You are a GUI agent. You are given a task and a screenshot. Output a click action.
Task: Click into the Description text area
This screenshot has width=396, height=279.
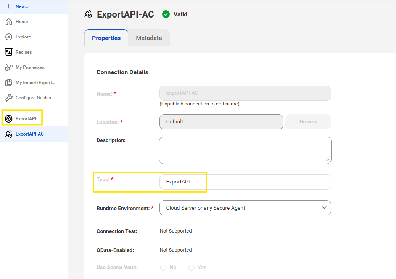click(x=245, y=150)
